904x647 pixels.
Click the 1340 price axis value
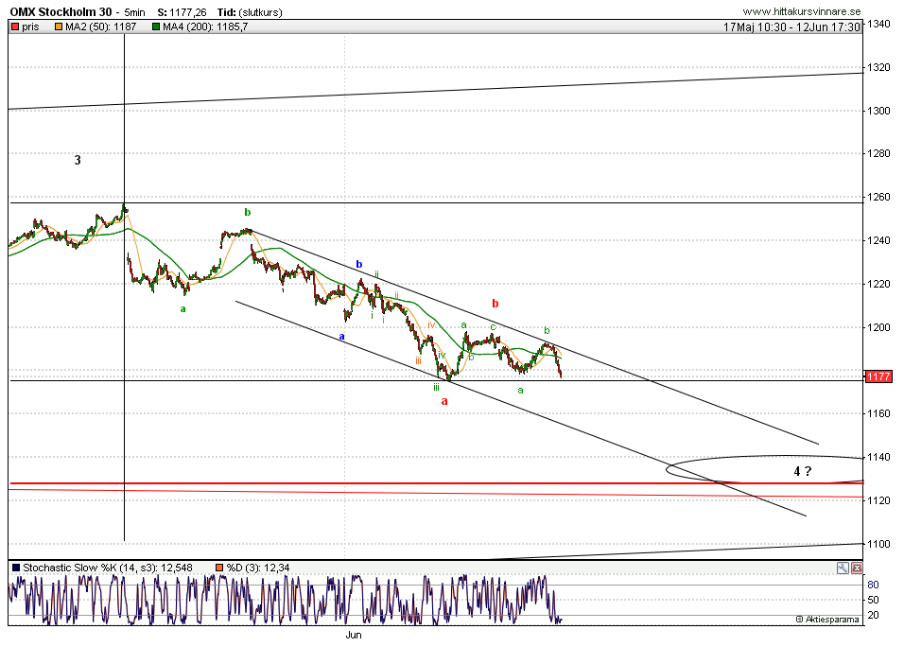(x=879, y=24)
